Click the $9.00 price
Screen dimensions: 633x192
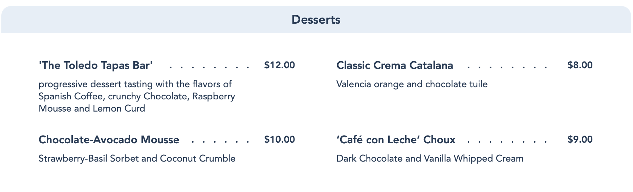coord(580,139)
